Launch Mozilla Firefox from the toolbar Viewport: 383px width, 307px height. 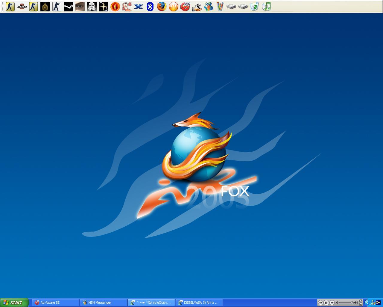click(162, 7)
